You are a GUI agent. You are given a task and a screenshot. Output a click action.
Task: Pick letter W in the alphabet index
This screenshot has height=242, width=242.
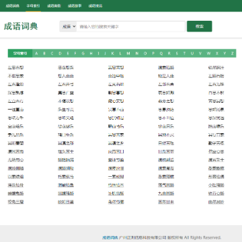click(208, 53)
